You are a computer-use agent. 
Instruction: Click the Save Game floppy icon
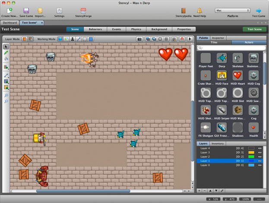pyautogui.click(x=26, y=11)
